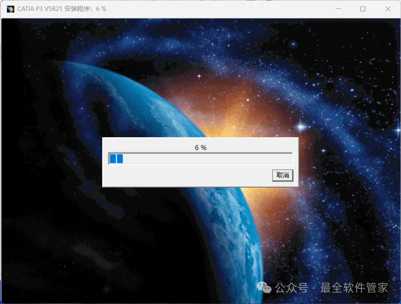This screenshot has height=304, width=401.
Task: Click the "6 %" progress label
Action: [200, 148]
